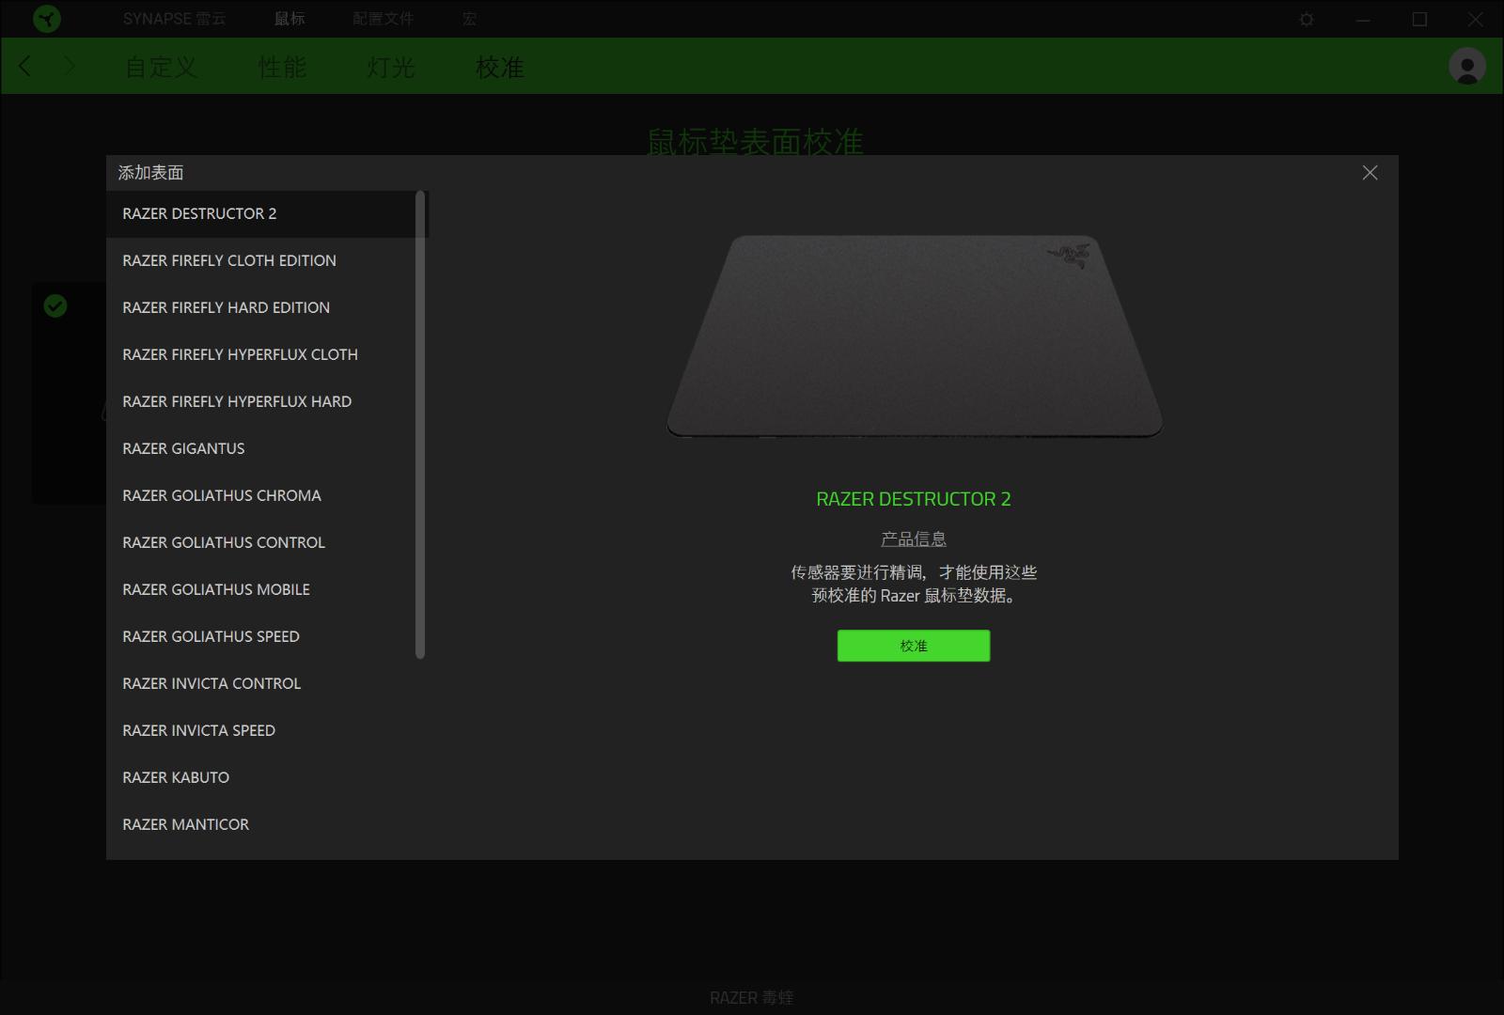This screenshot has height=1015, width=1504.
Task: Minimize the Synapse window
Action: click(1363, 19)
